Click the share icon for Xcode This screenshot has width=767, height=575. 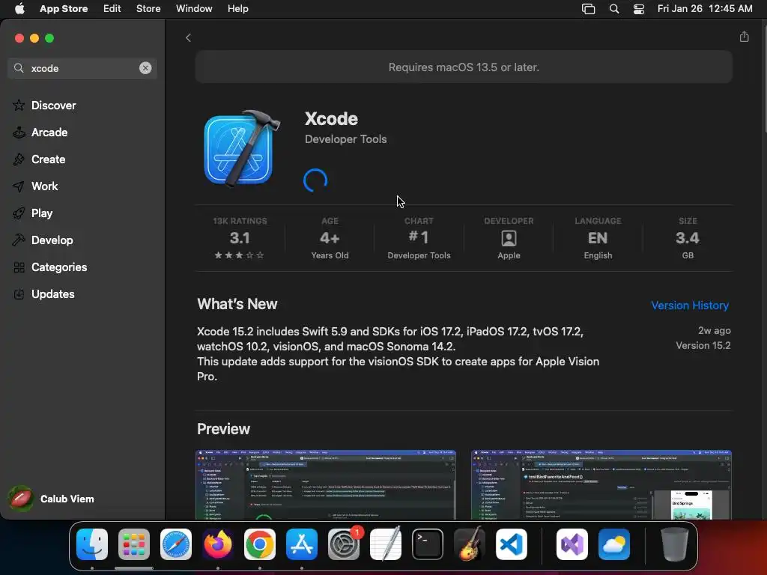[x=744, y=37]
